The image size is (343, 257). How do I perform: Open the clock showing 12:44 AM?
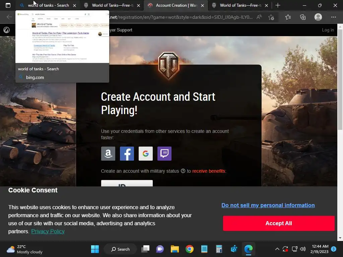(x=319, y=249)
